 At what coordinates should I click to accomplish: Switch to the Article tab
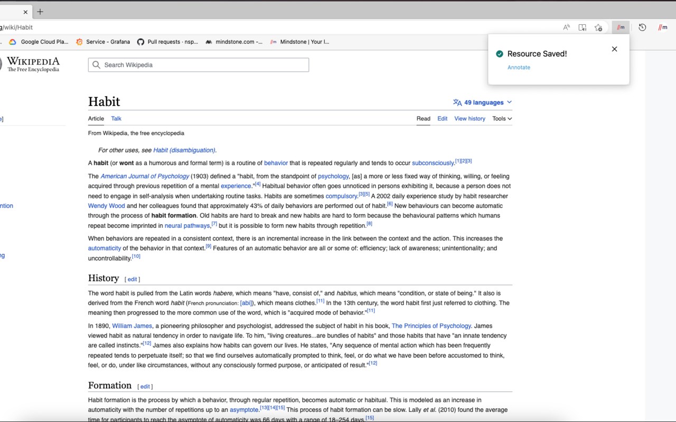click(96, 119)
